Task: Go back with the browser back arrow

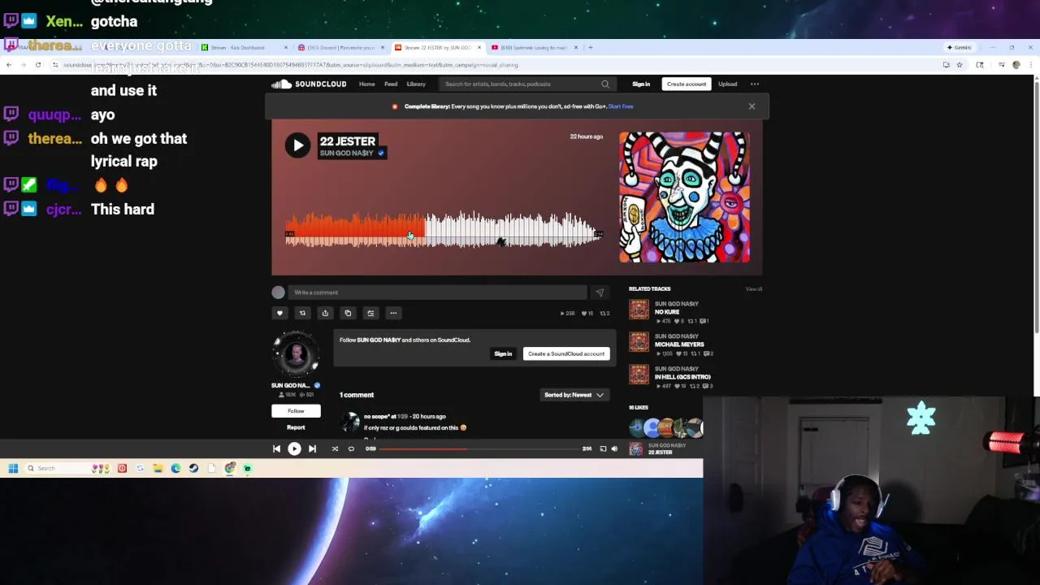Action: pos(9,65)
